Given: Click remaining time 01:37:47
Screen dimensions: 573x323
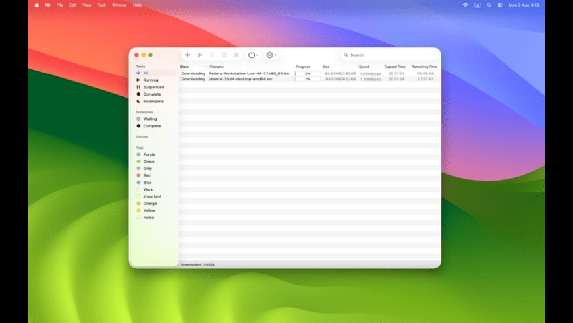Looking at the screenshot, I should 425,79.
